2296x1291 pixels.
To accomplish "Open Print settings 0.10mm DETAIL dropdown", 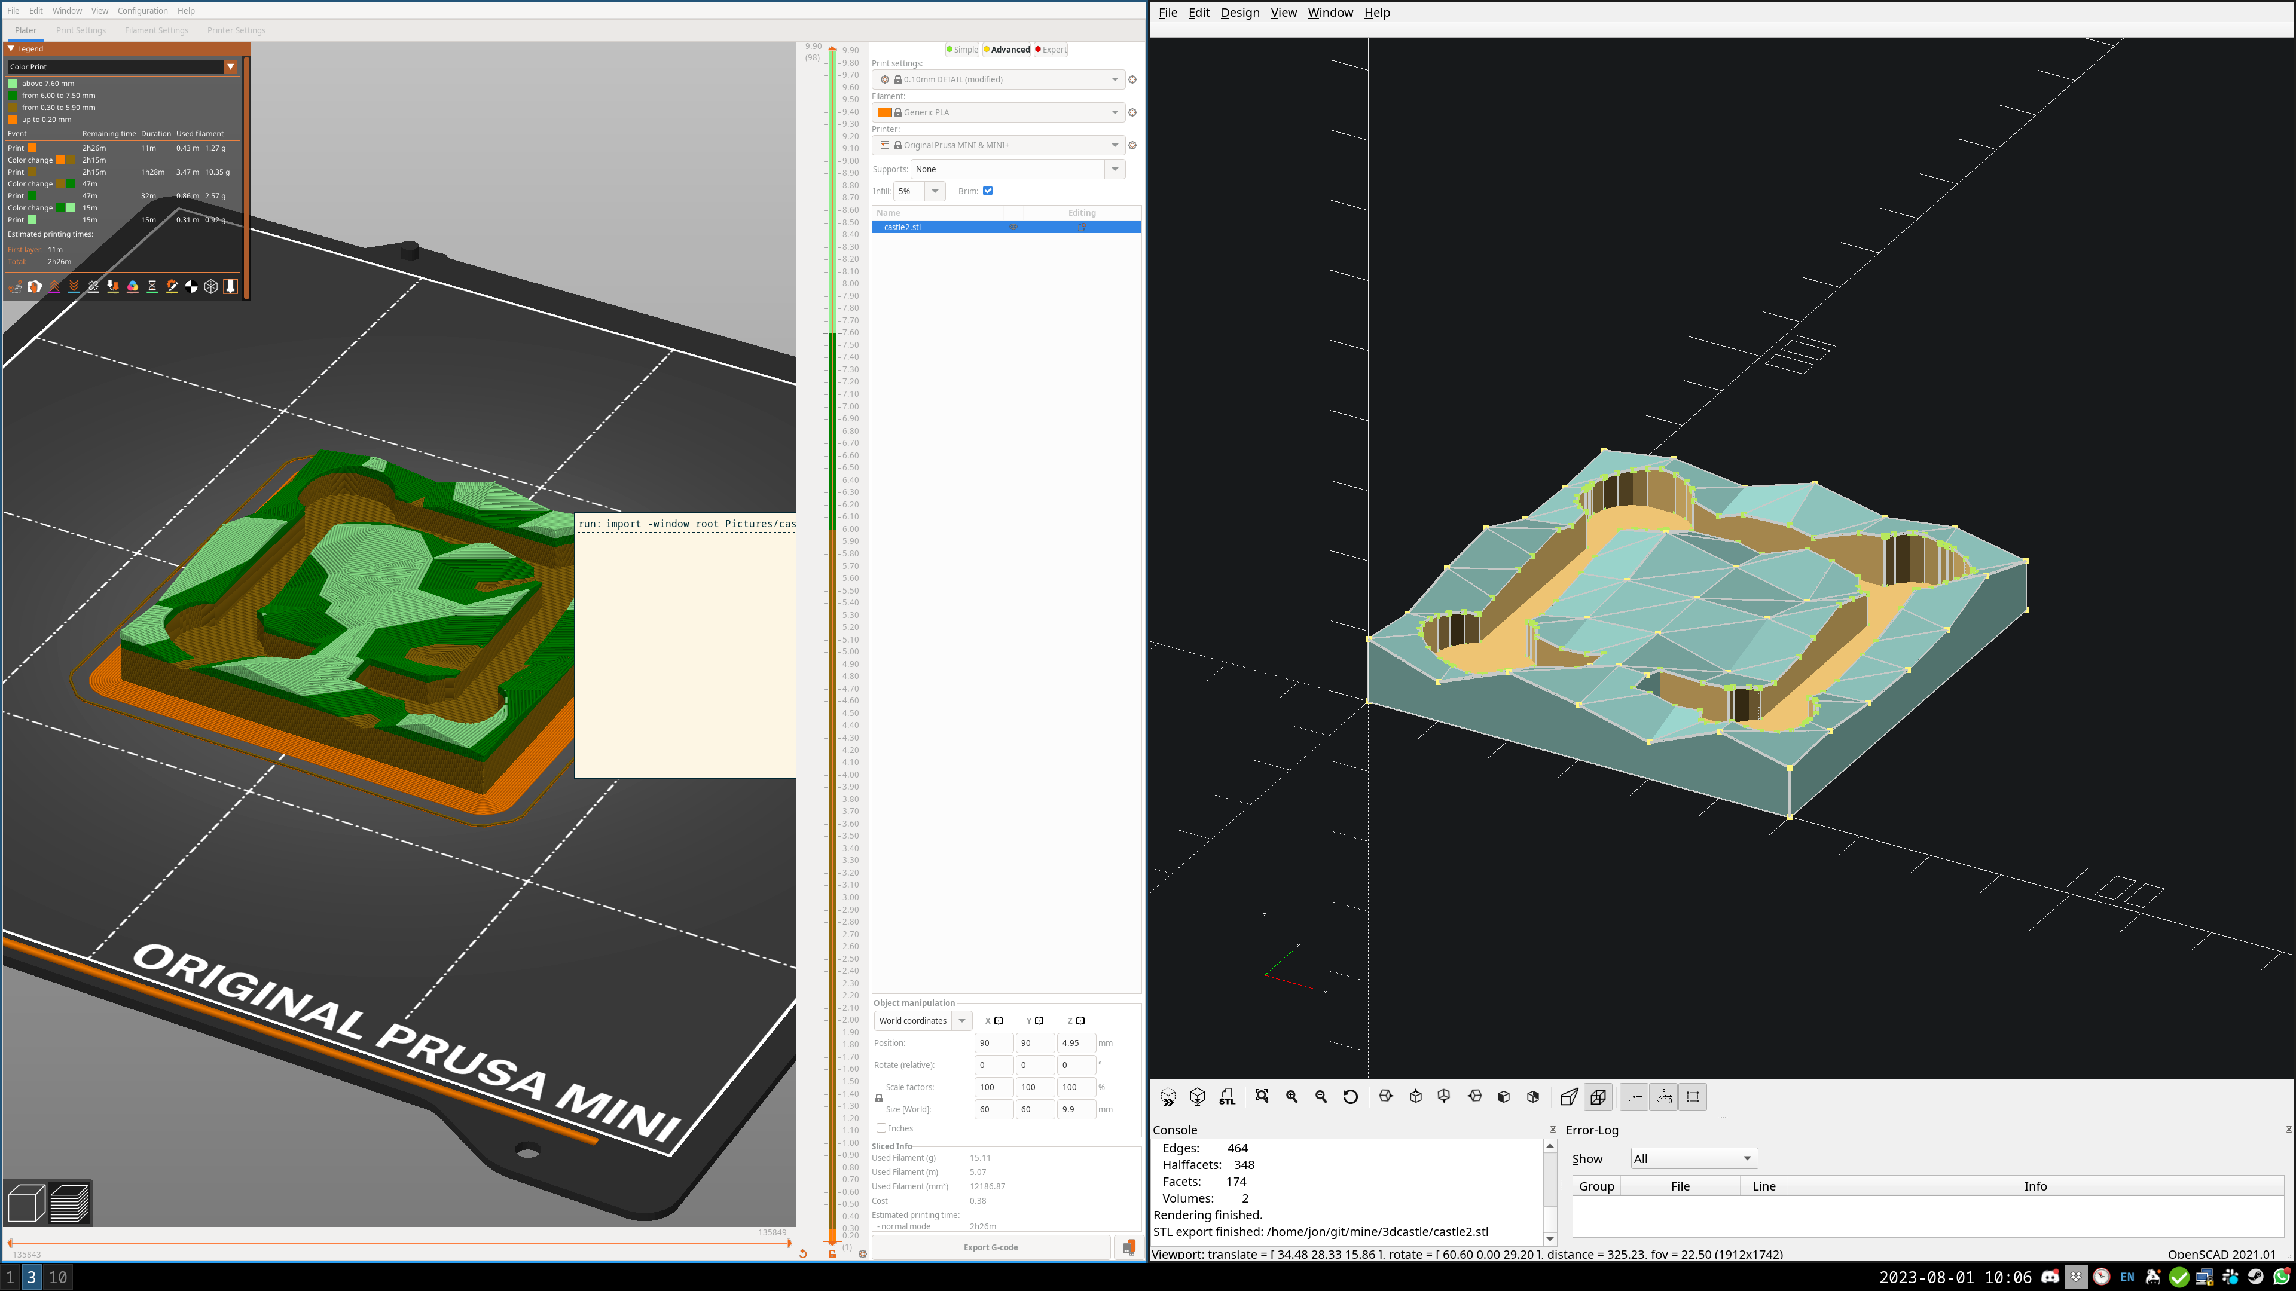I will (999, 79).
